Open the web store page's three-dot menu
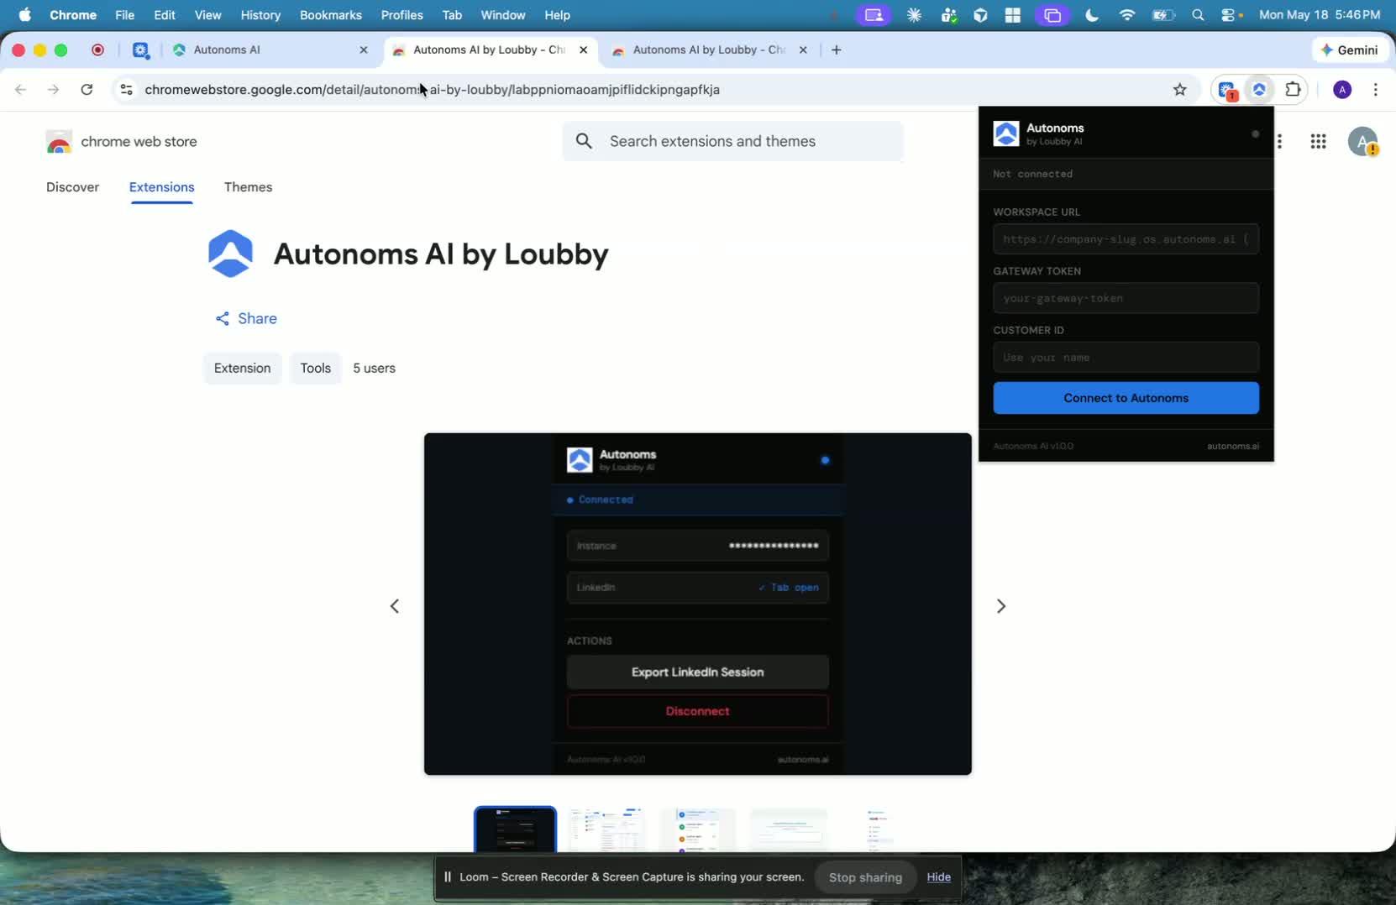Screen dimensions: 1396x905 tap(1280, 142)
